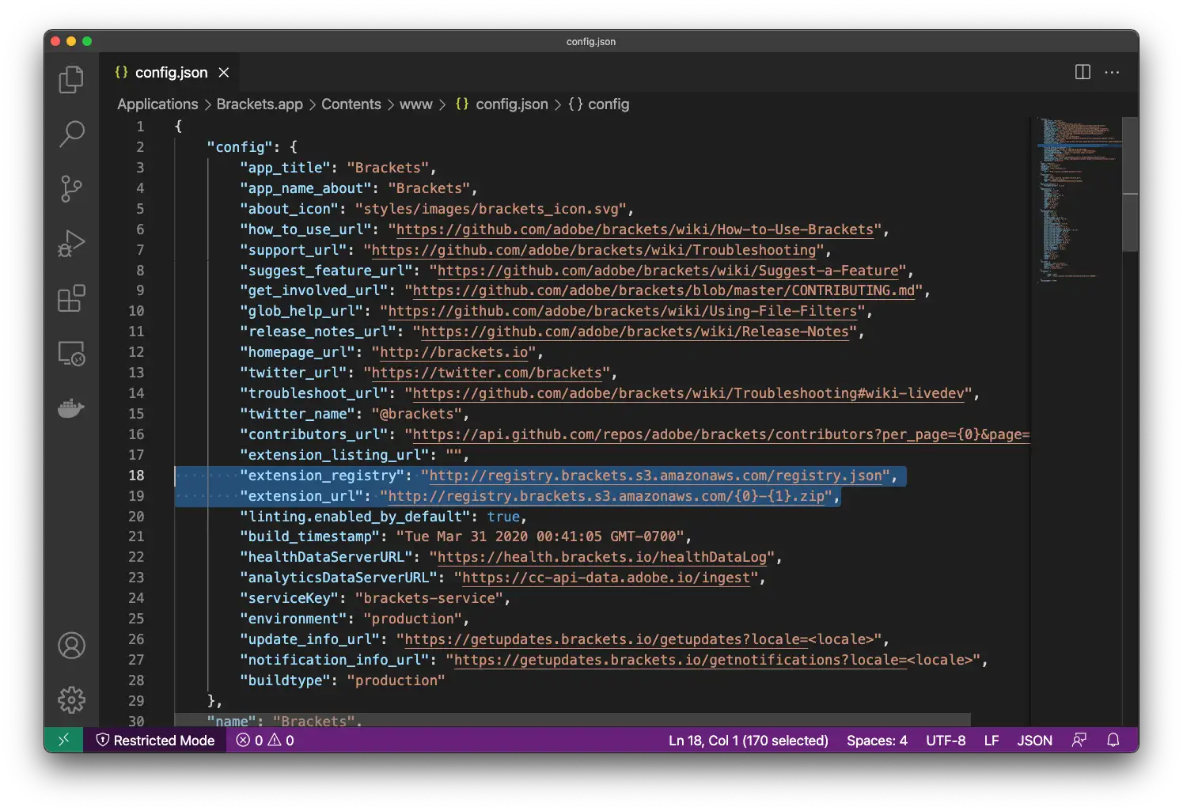Split the editor to the right
The height and width of the screenshot is (811, 1183).
point(1083,72)
